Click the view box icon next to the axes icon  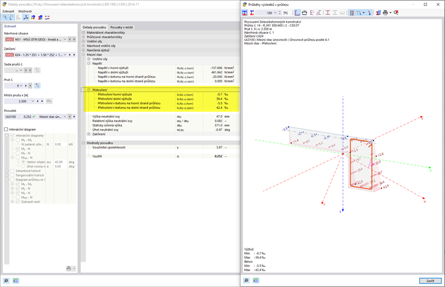[304, 12]
